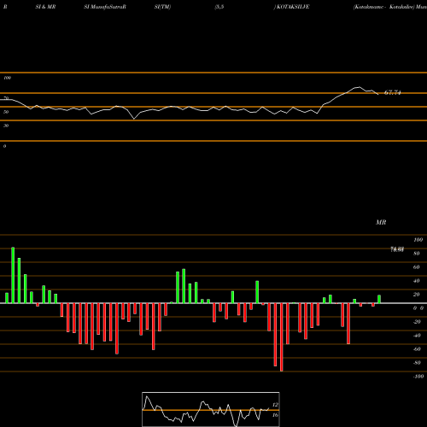Click the '50' level label on RSI chart
The width and height of the screenshot is (427, 427).
tap(6, 112)
